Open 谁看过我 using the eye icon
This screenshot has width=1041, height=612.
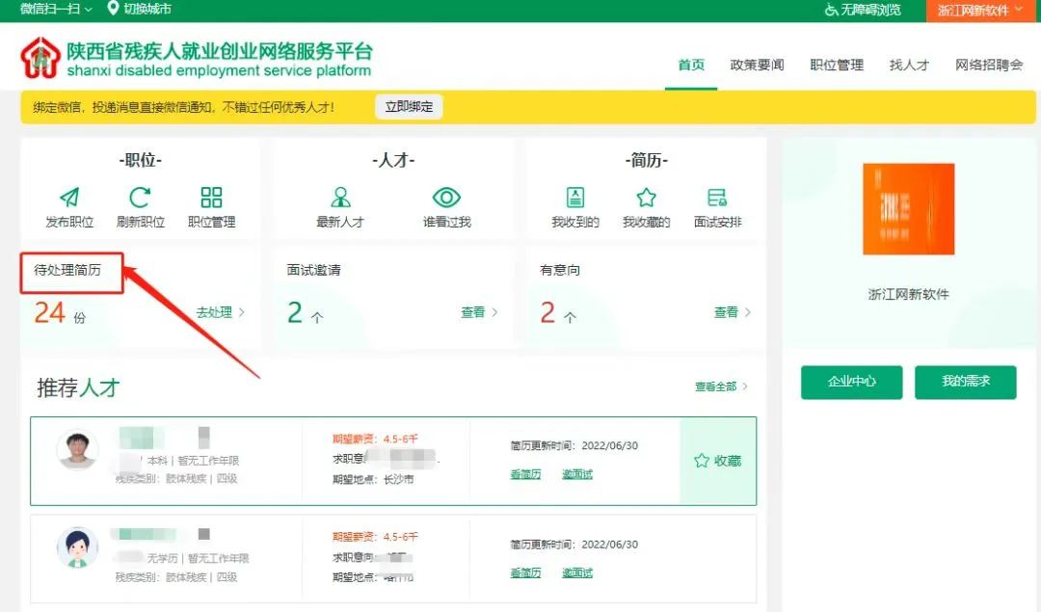pyautogui.click(x=445, y=198)
